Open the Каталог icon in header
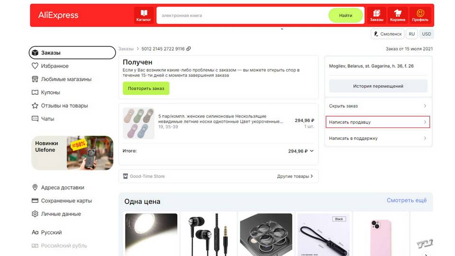455x256 pixels. 144,15
